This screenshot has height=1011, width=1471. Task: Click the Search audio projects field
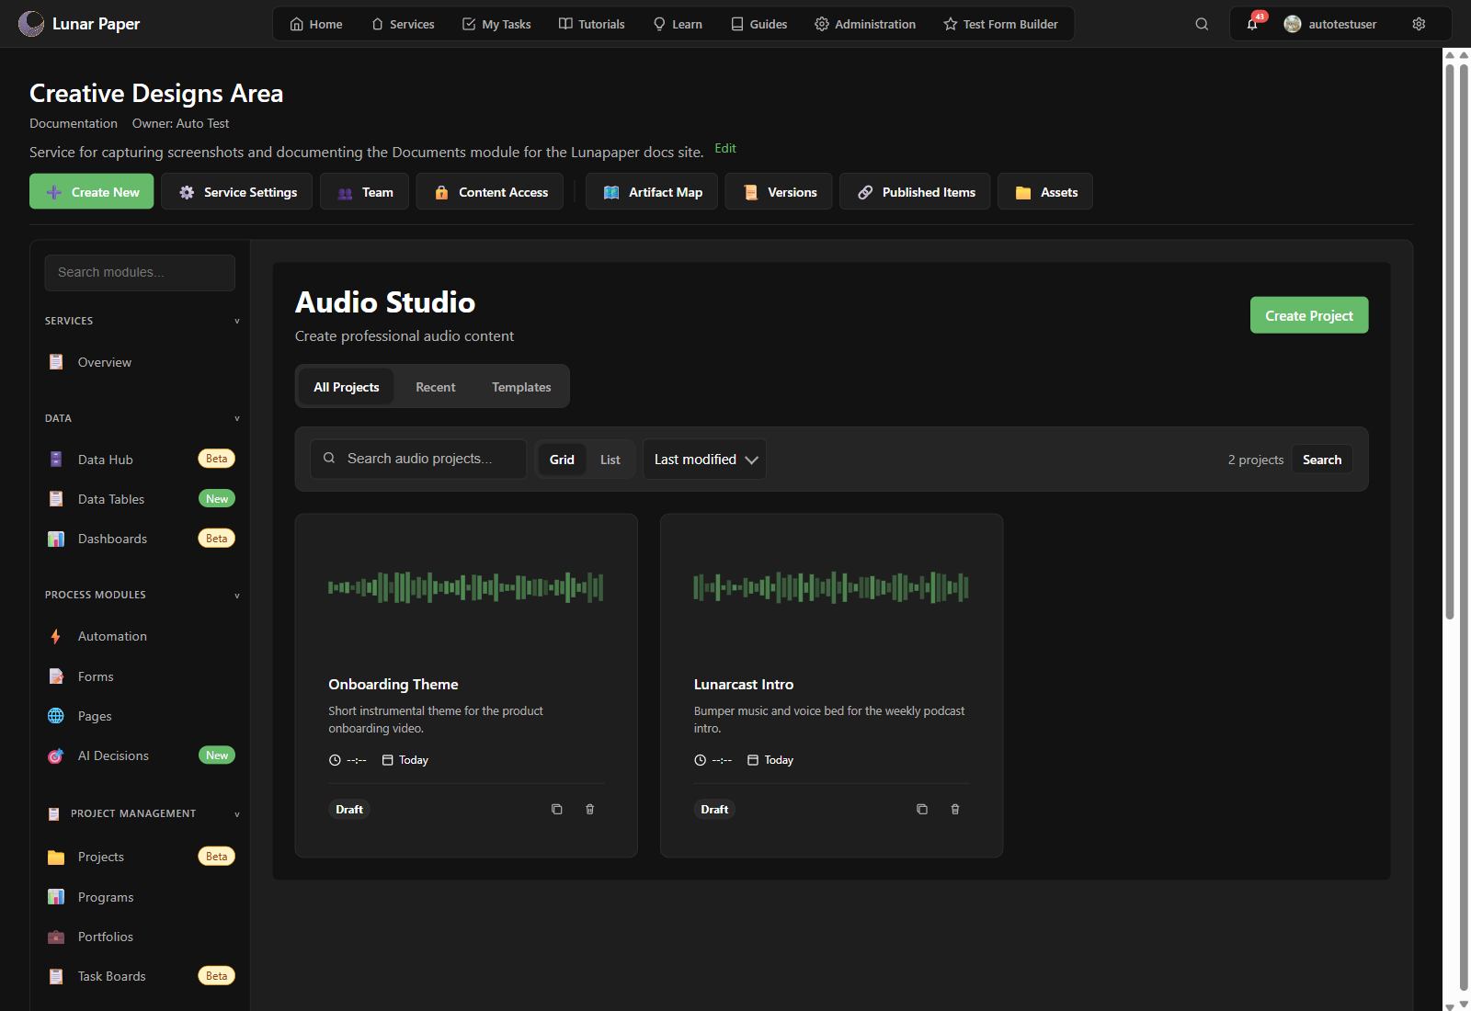[418, 459]
